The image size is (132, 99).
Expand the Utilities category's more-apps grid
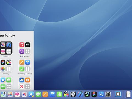(x=9, y=51)
